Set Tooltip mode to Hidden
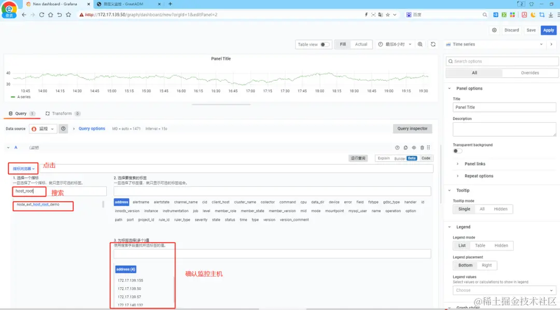 point(500,209)
